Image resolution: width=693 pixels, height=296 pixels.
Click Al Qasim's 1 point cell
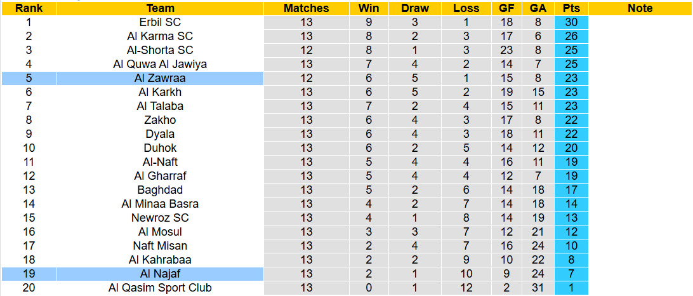coord(571,288)
